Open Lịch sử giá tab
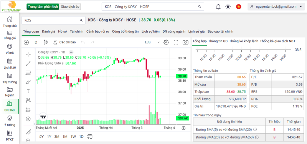 [196, 31]
